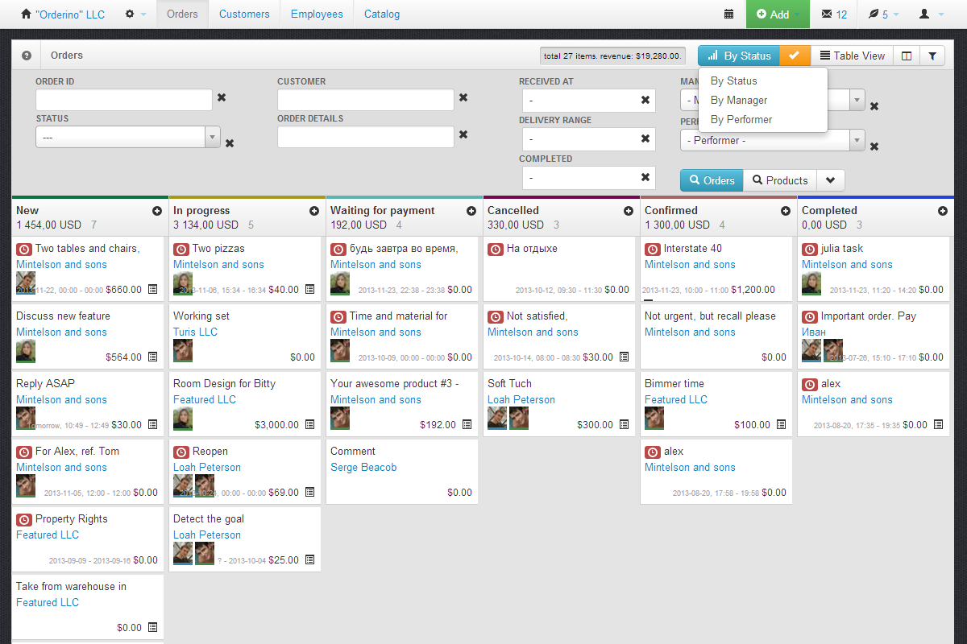Go to the Catalog tab
967x644 pixels.
pos(382,14)
